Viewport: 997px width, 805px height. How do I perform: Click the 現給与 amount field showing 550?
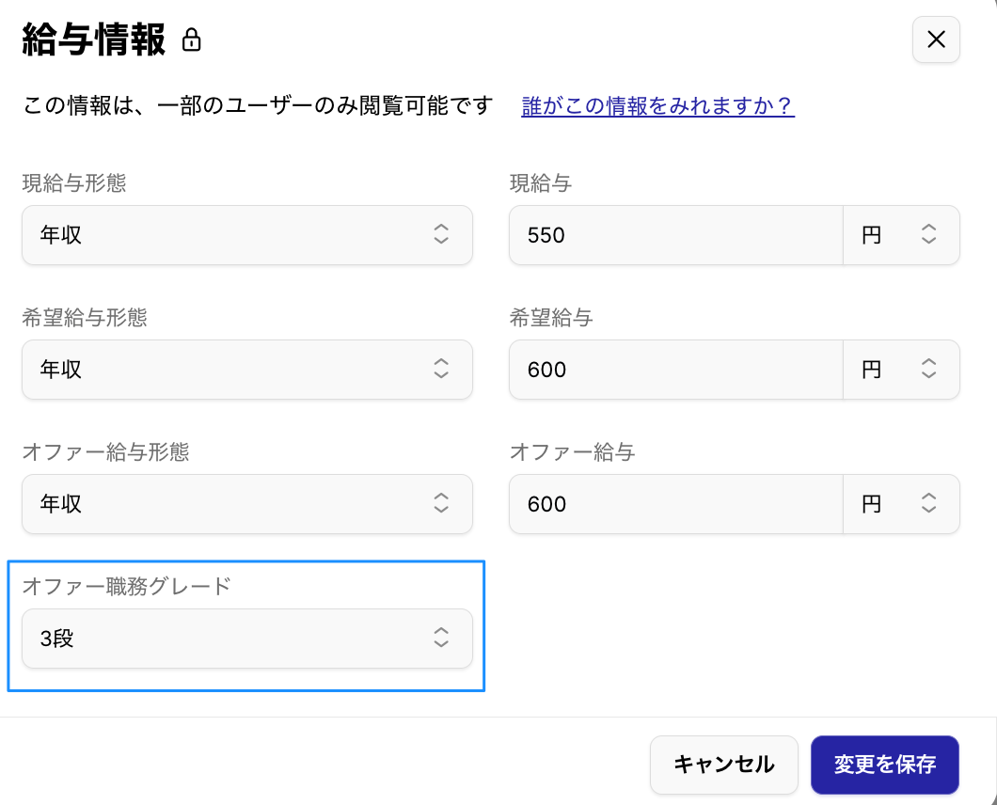pos(675,235)
